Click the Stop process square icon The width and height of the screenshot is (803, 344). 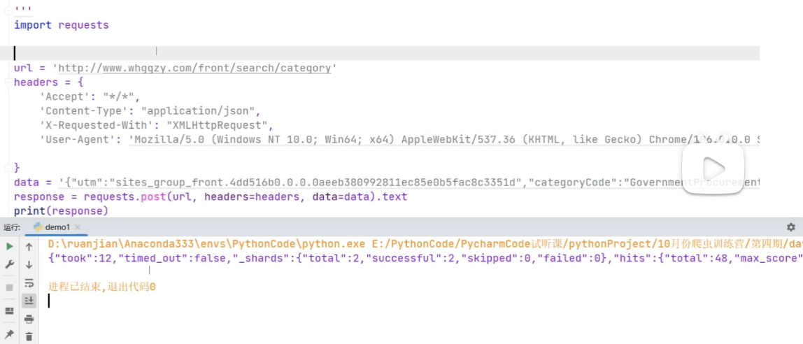click(9, 287)
